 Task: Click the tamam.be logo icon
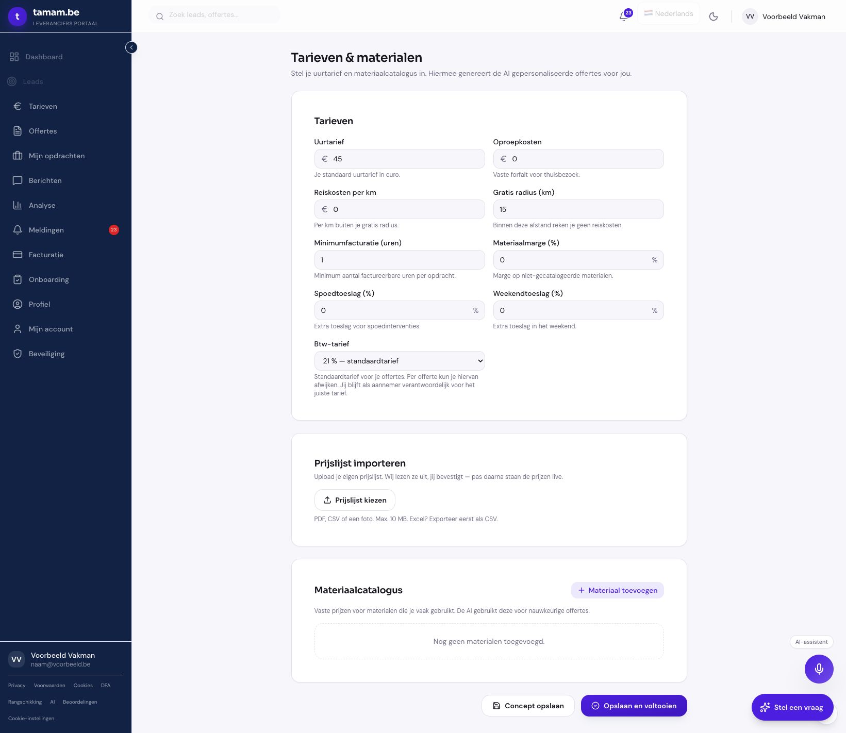(x=18, y=16)
